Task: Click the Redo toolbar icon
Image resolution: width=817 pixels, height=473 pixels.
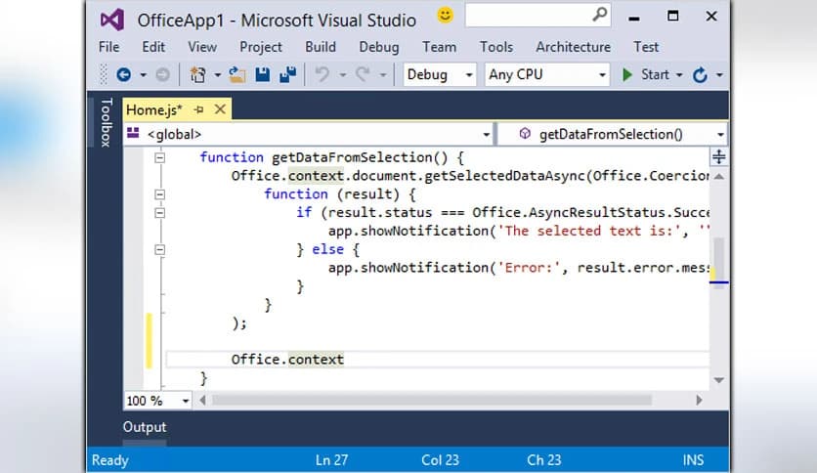Action: tap(363, 74)
